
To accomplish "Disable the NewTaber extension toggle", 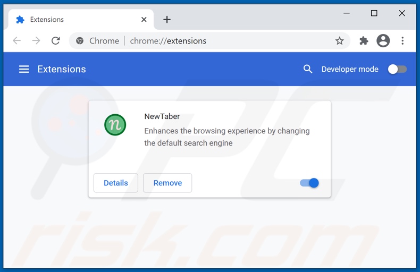I will point(309,183).
